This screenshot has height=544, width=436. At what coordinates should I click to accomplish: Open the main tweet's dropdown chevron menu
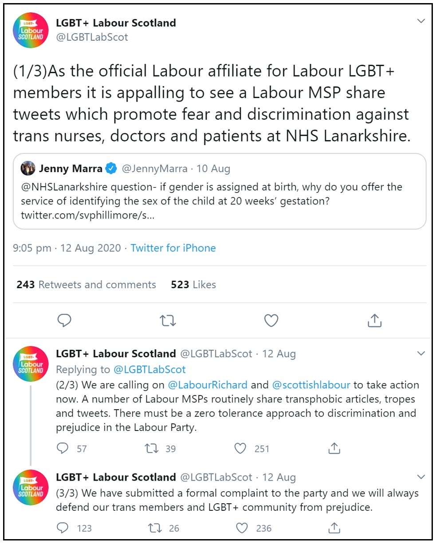(421, 21)
